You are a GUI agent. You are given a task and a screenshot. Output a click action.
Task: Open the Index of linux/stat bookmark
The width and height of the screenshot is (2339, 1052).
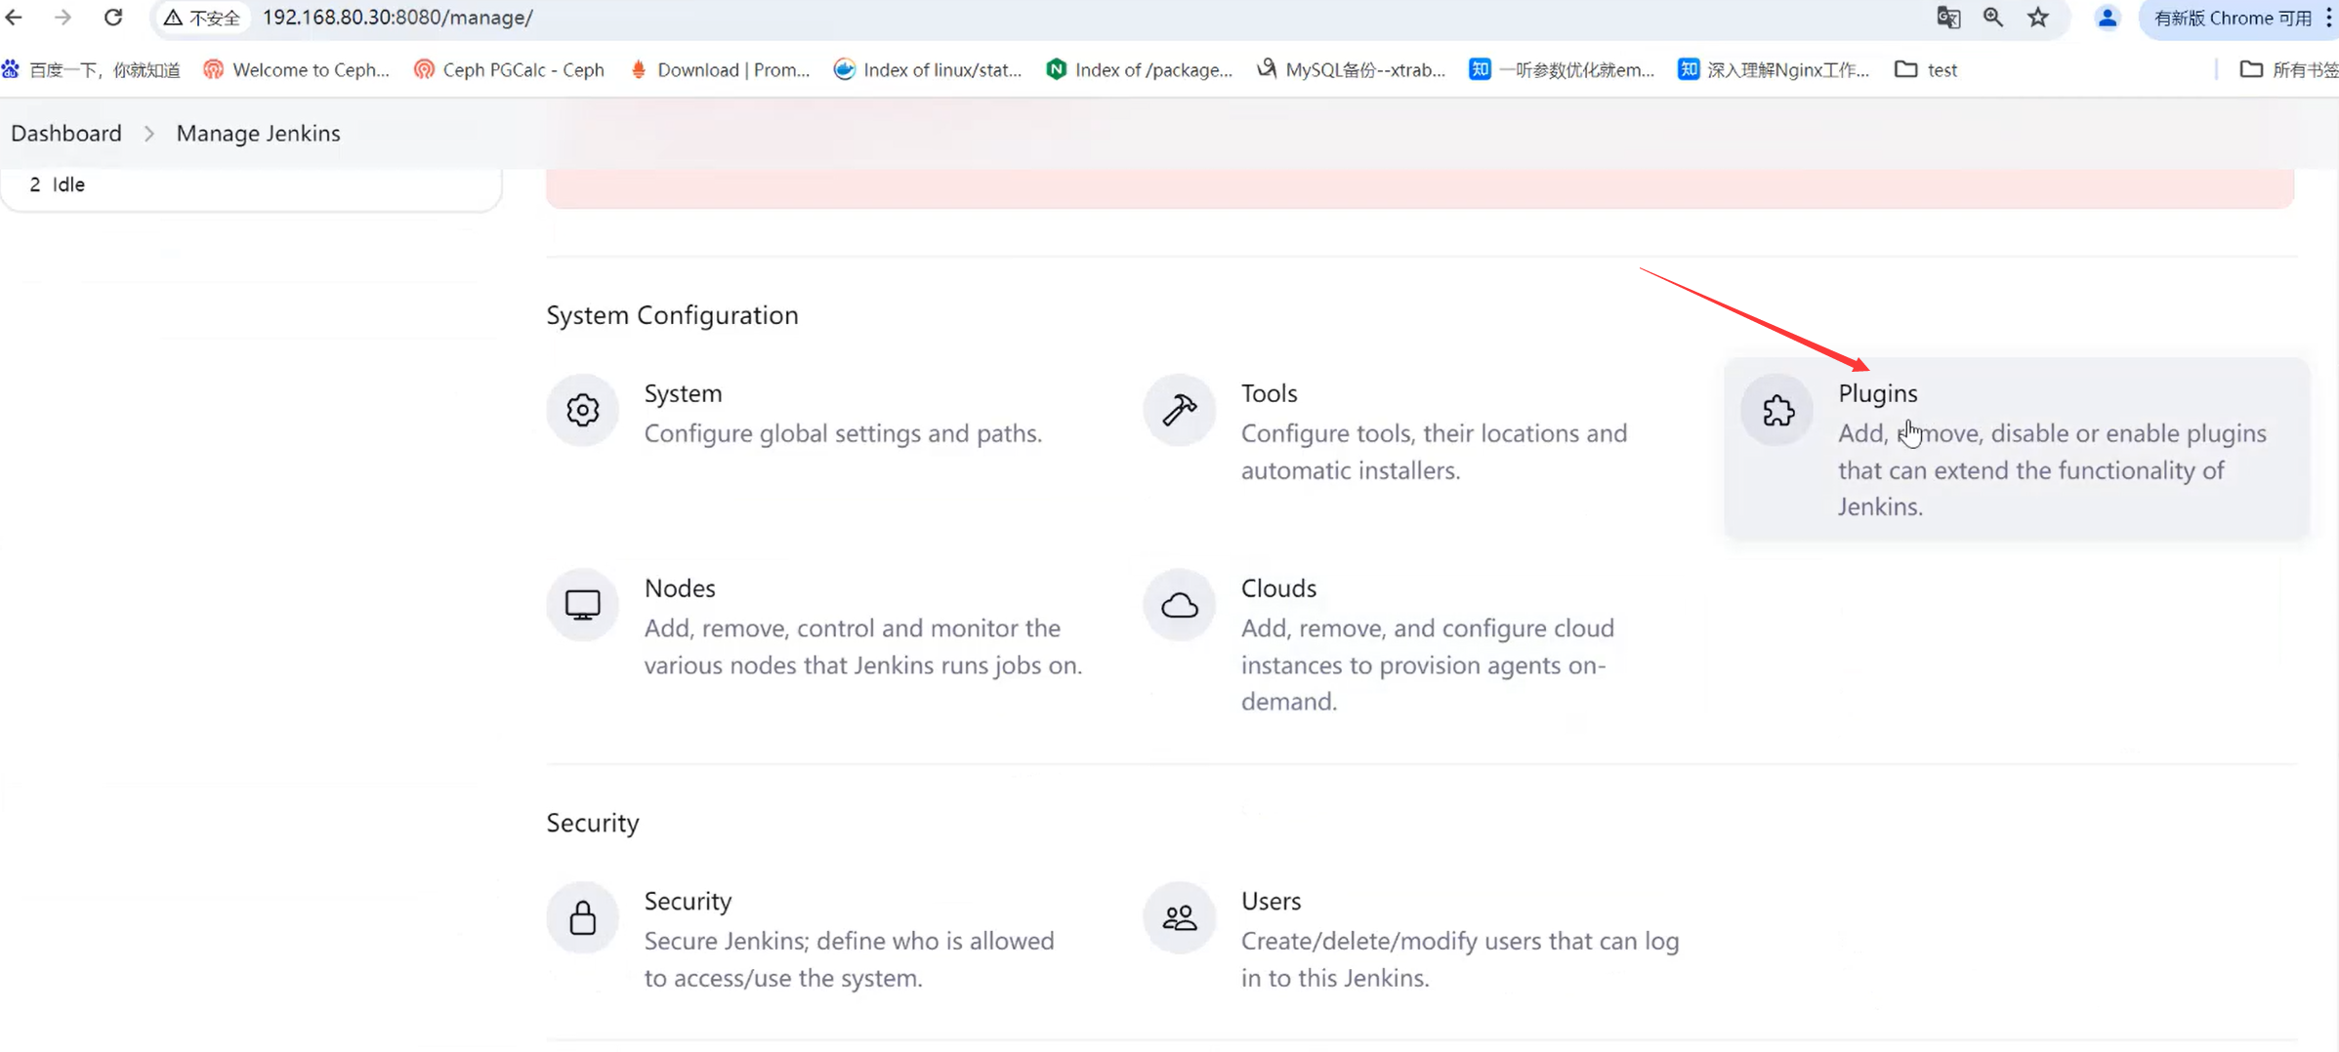pyautogui.click(x=928, y=69)
